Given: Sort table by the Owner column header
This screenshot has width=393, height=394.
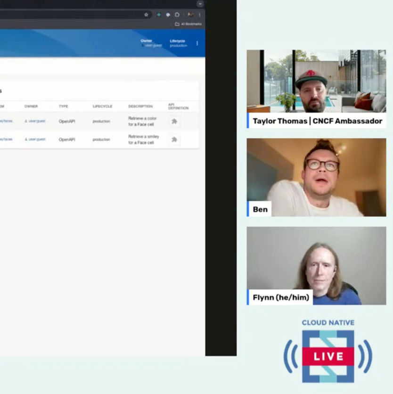Looking at the screenshot, I should click(31, 107).
